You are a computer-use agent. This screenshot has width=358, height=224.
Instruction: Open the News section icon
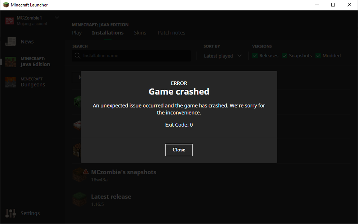(x=10, y=42)
